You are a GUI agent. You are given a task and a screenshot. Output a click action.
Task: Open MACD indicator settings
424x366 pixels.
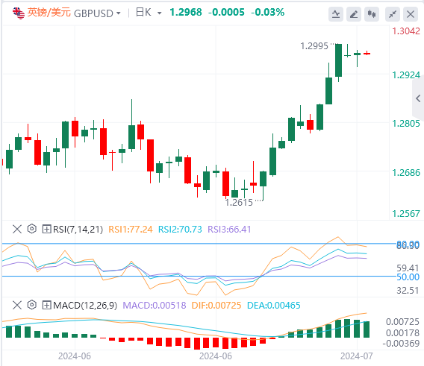pyautogui.click(x=32, y=305)
